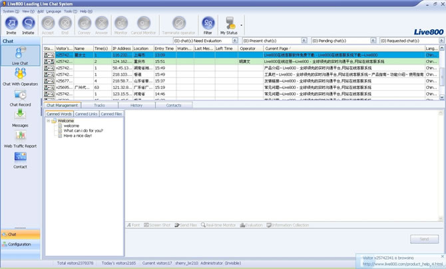Click the Font tool in chat toolbar
This screenshot has width=446, height=269.
pos(133,225)
